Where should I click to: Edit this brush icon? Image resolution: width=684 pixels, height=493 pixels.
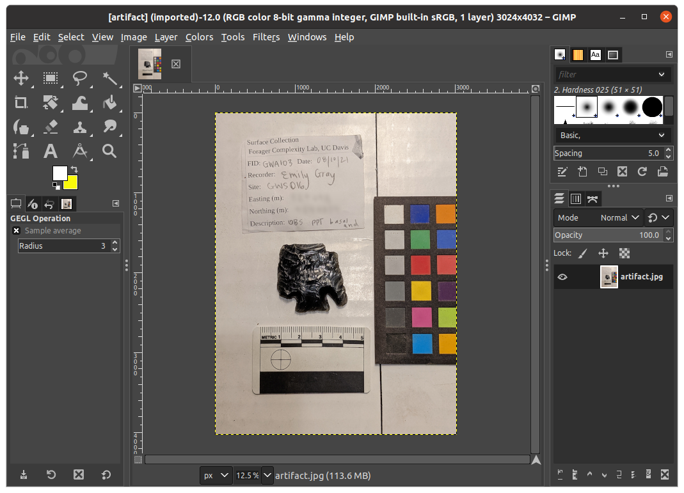pos(562,172)
